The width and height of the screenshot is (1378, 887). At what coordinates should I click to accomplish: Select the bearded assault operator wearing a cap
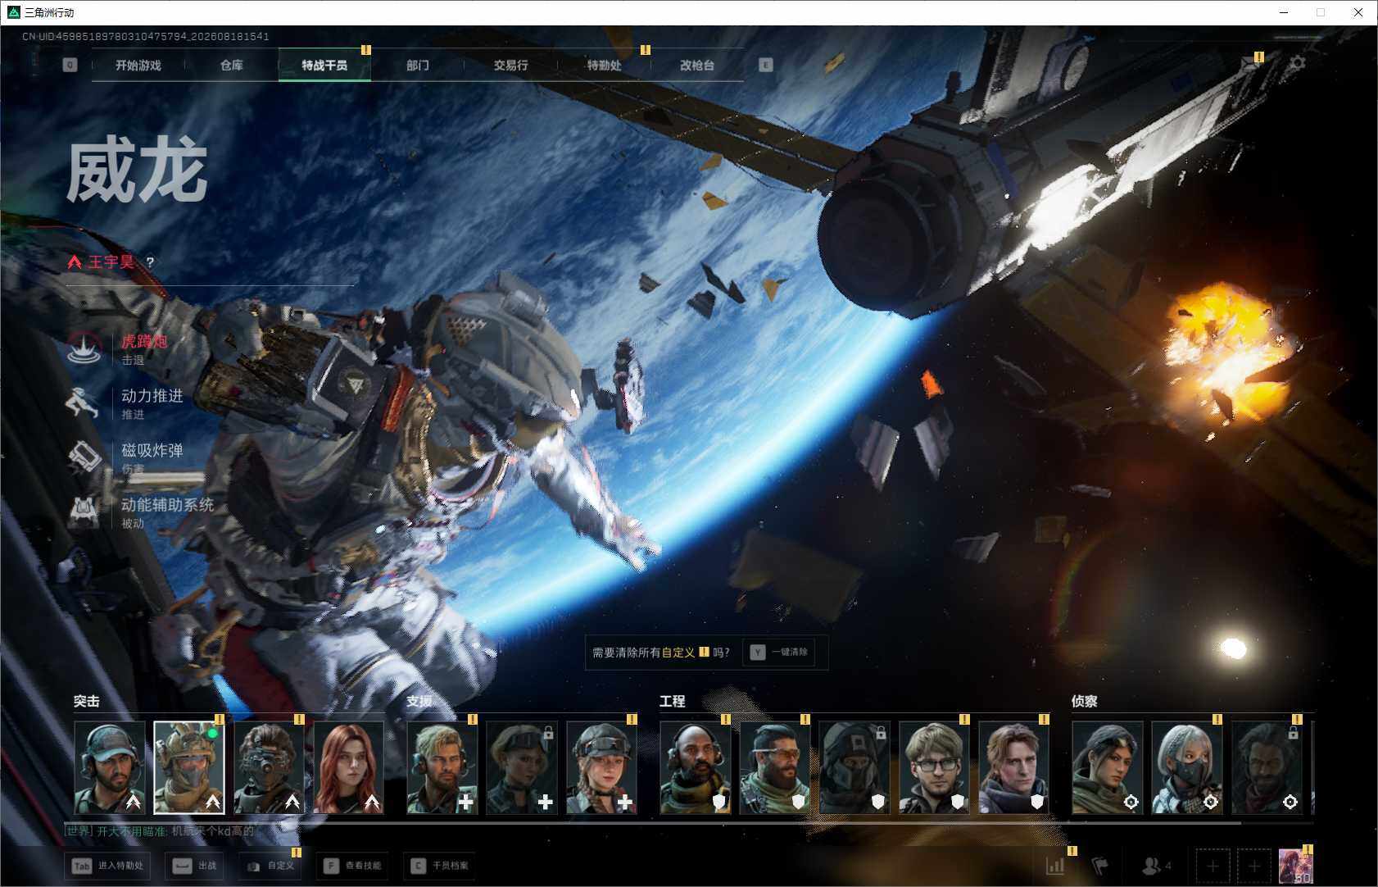pos(110,767)
